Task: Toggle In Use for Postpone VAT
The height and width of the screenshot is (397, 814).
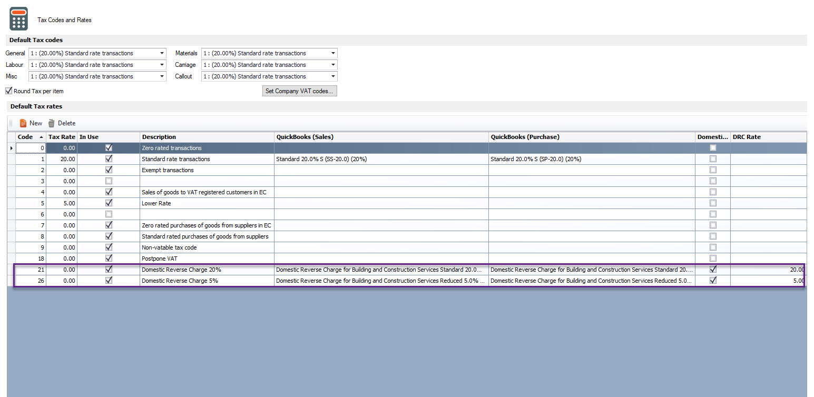Action: pos(109,259)
